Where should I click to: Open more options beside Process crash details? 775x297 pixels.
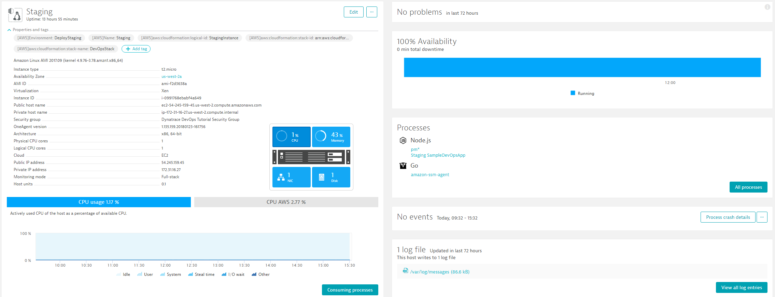point(762,217)
